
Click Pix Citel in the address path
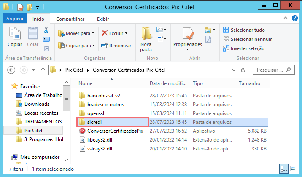[74, 70]
